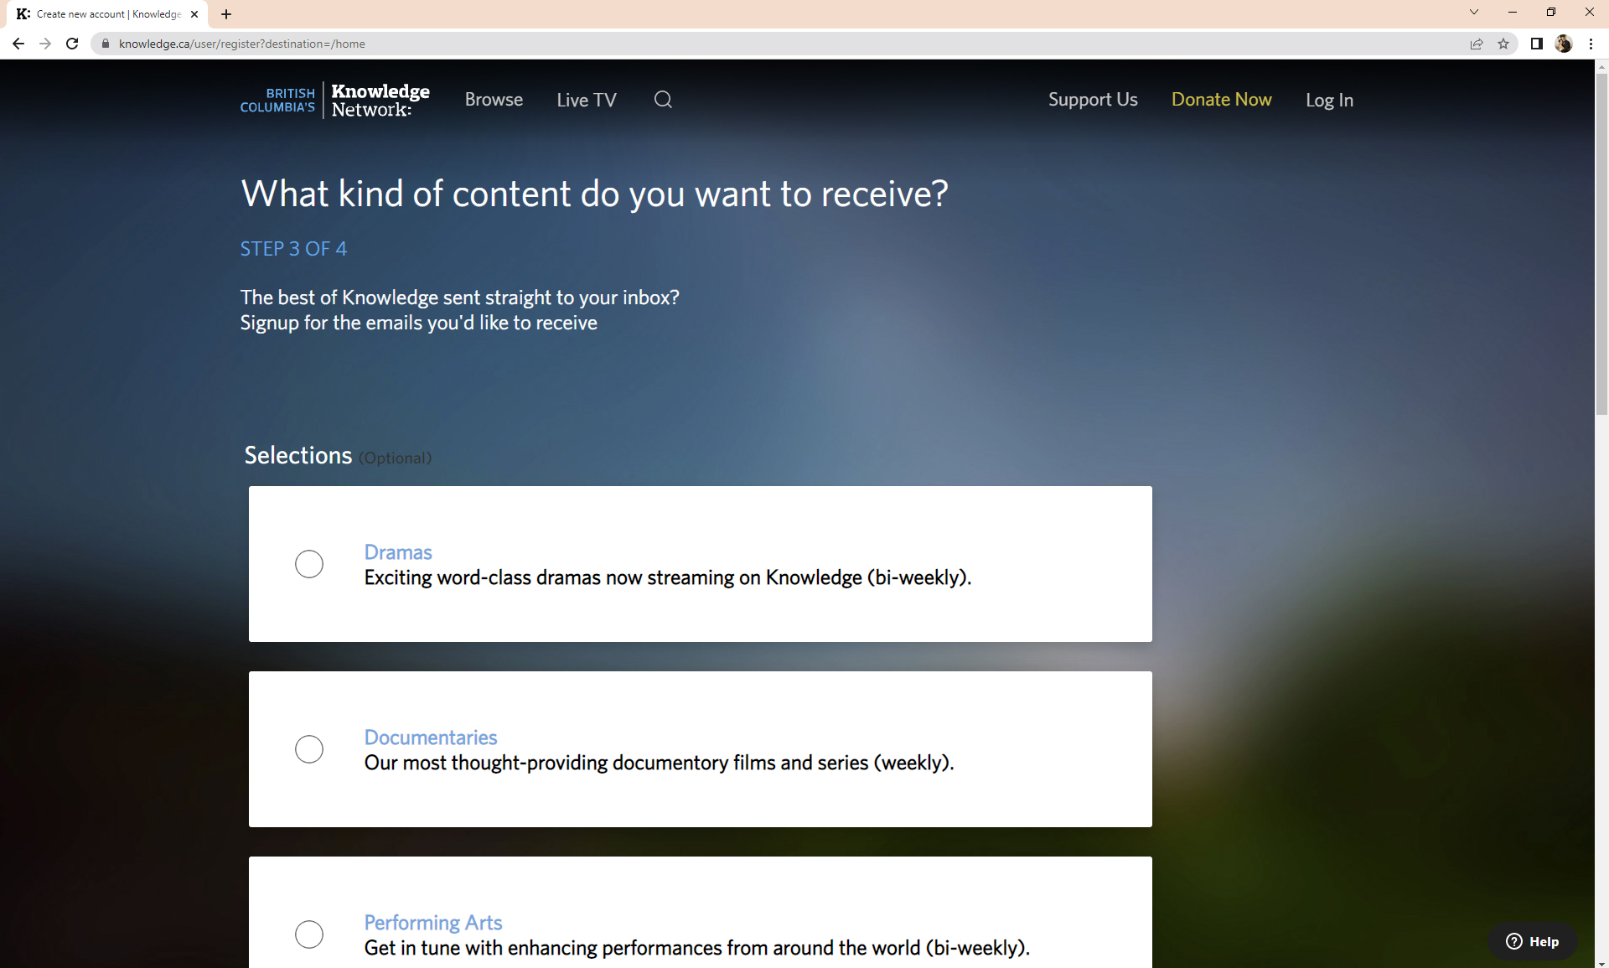Image resolution: width=1609 pixels, height=968 pixels.
Task: Click the scrollbar down arrow
Action: [x=1601, y=962]
